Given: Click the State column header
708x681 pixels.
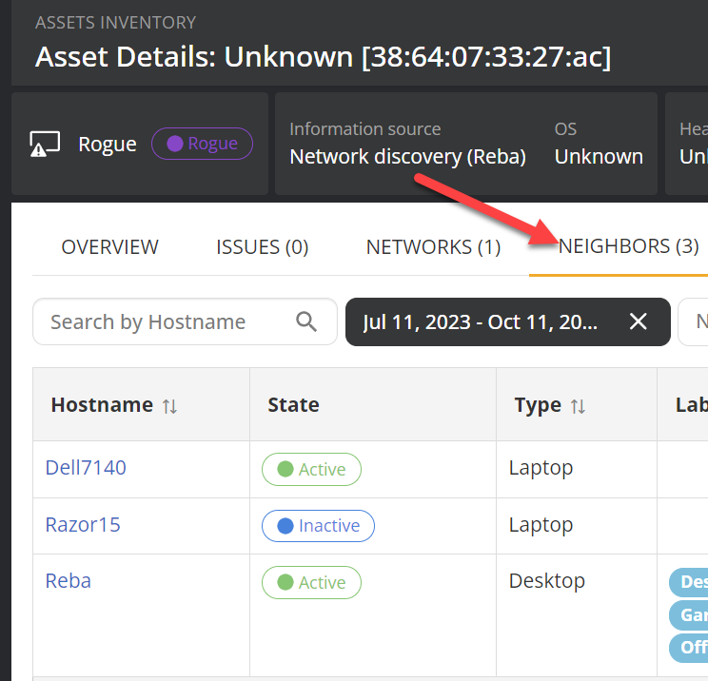Looking at the screenshot, I should click(293, 405).
